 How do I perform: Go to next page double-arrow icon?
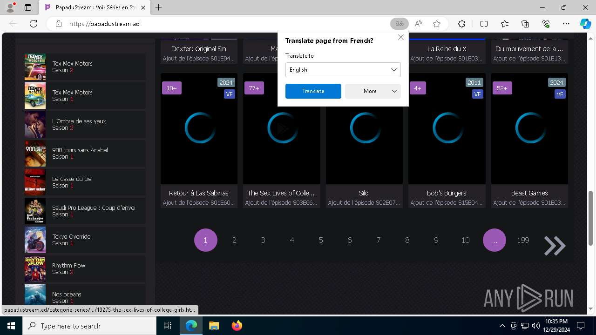point(555,246)
